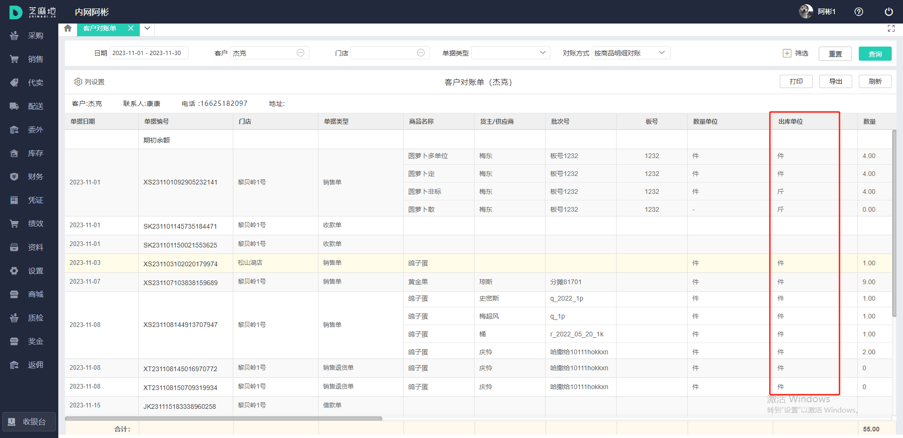Open store selector ellipsis icon
The height and width of the screenshot is (438, 903).
[x=421, y=53]
